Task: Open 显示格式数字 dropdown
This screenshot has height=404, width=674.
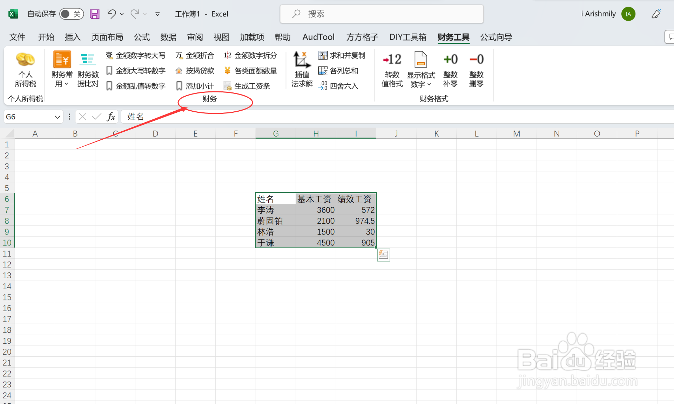Action: click(x=421, y=69)
